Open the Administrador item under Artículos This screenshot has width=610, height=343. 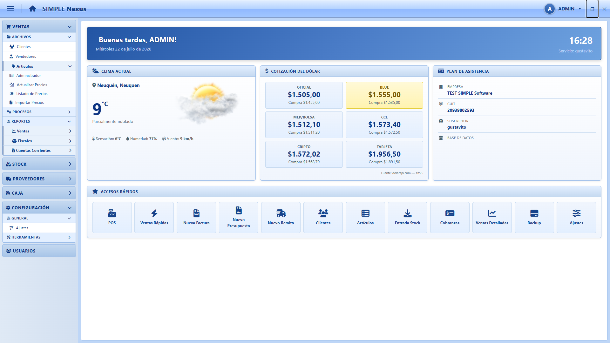tap(39, 76)
